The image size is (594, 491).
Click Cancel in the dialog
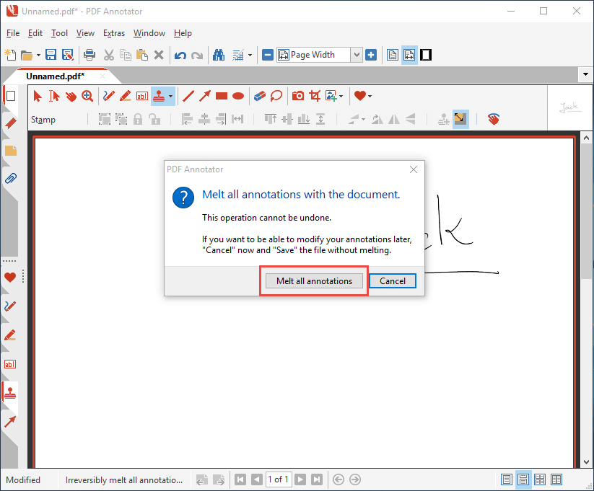[x=393, y=281]
